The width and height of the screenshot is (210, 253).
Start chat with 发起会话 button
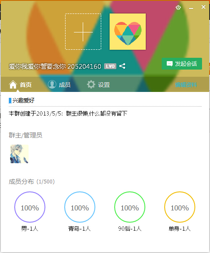point(182,64)
